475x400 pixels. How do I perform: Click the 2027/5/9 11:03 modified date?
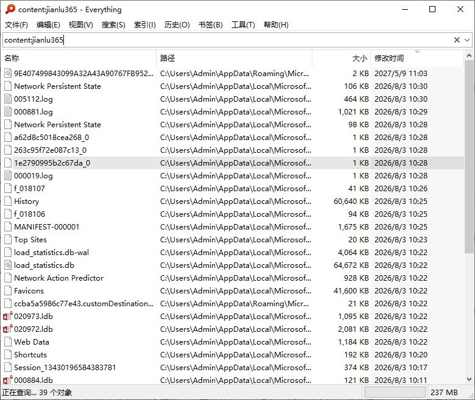coord(401,73)
